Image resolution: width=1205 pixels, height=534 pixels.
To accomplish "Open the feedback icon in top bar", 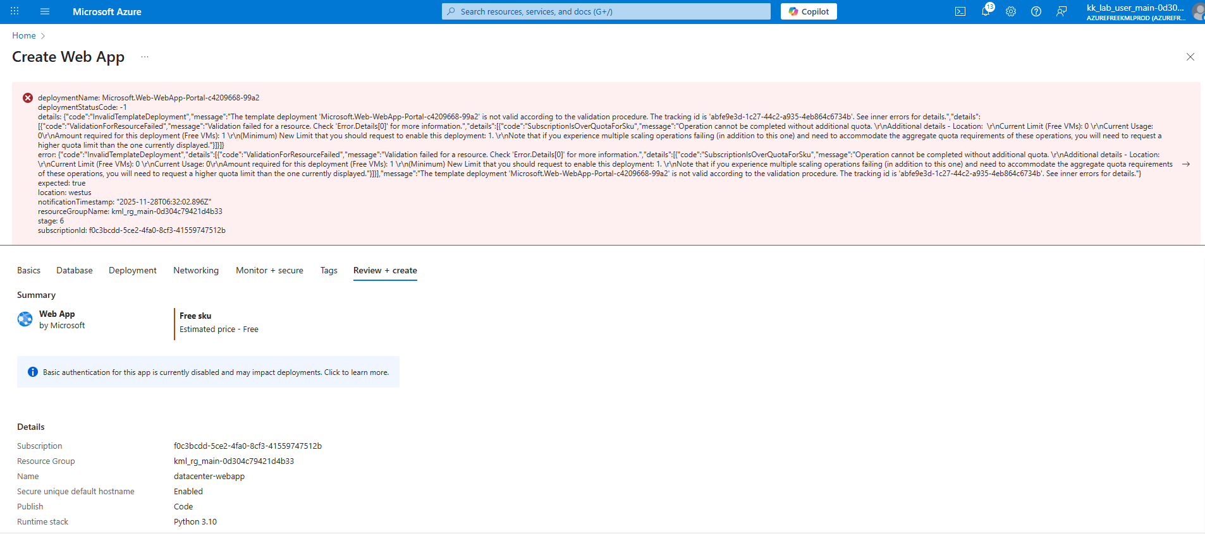I will coord(1061,11).
